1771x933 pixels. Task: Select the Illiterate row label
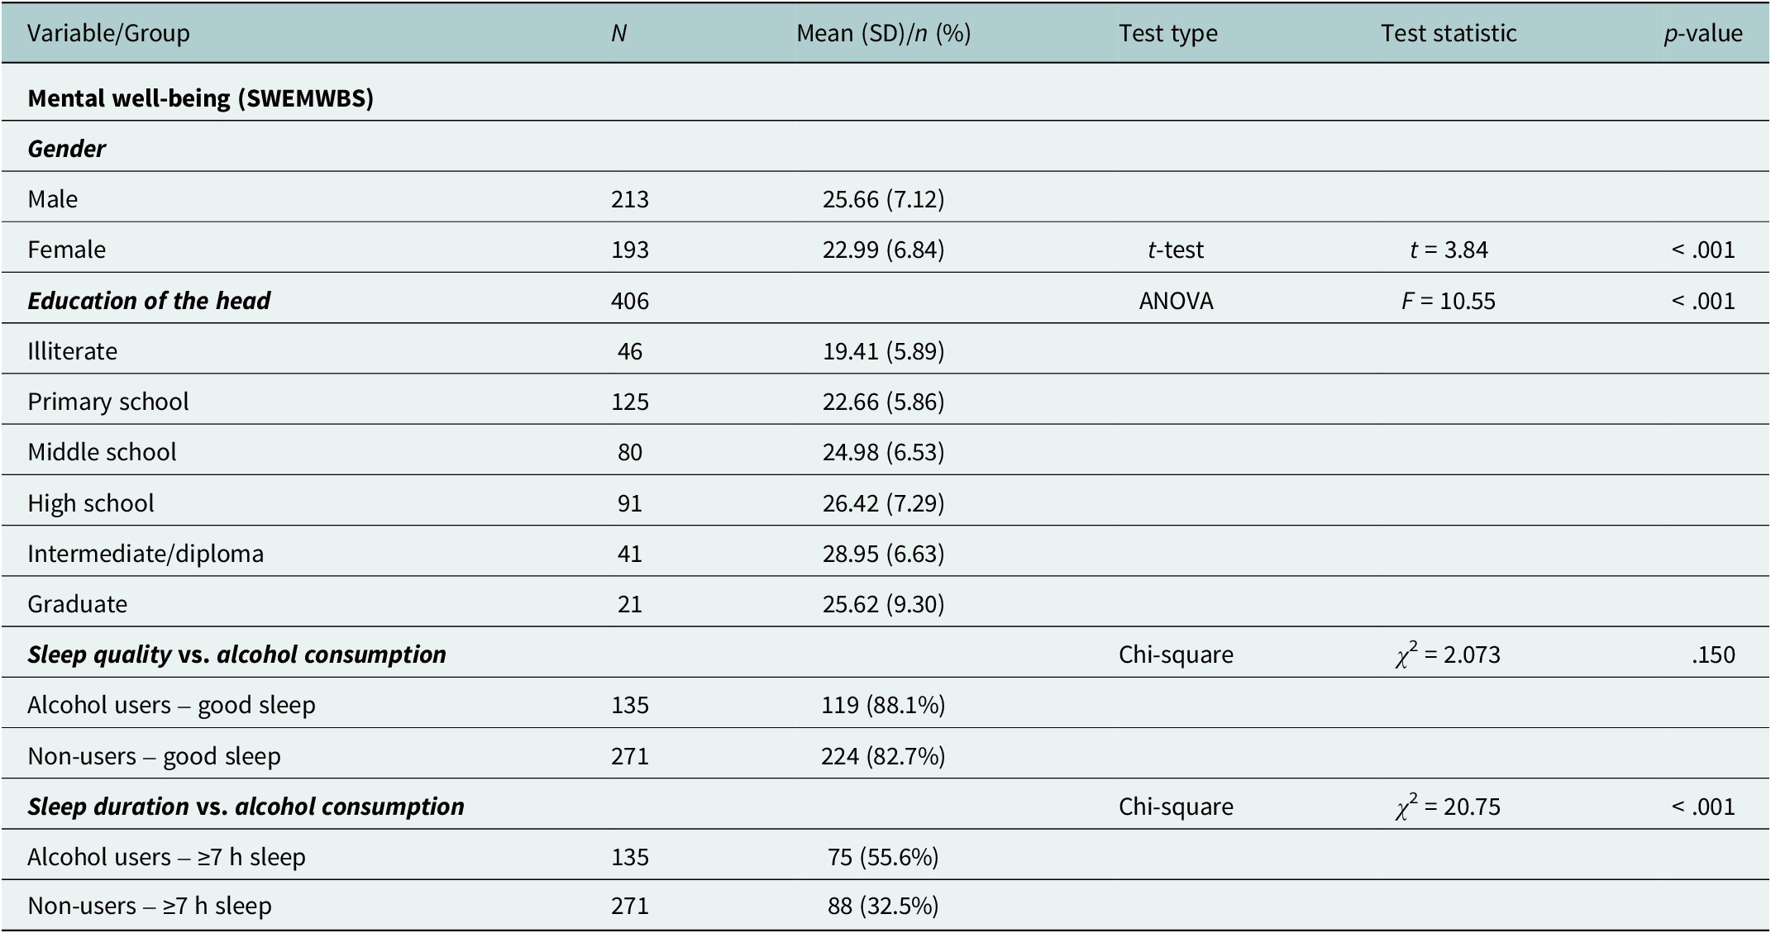pyautogui.click(x=73, y=351)
